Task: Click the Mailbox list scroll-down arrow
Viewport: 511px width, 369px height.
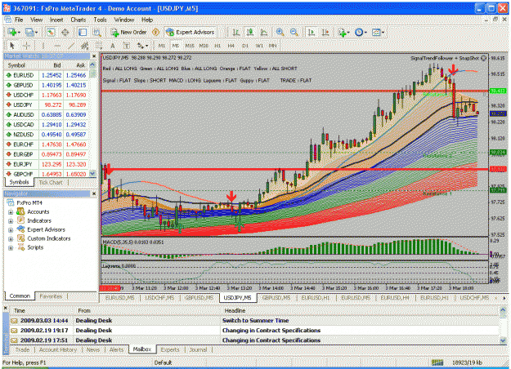Action: 503,340
